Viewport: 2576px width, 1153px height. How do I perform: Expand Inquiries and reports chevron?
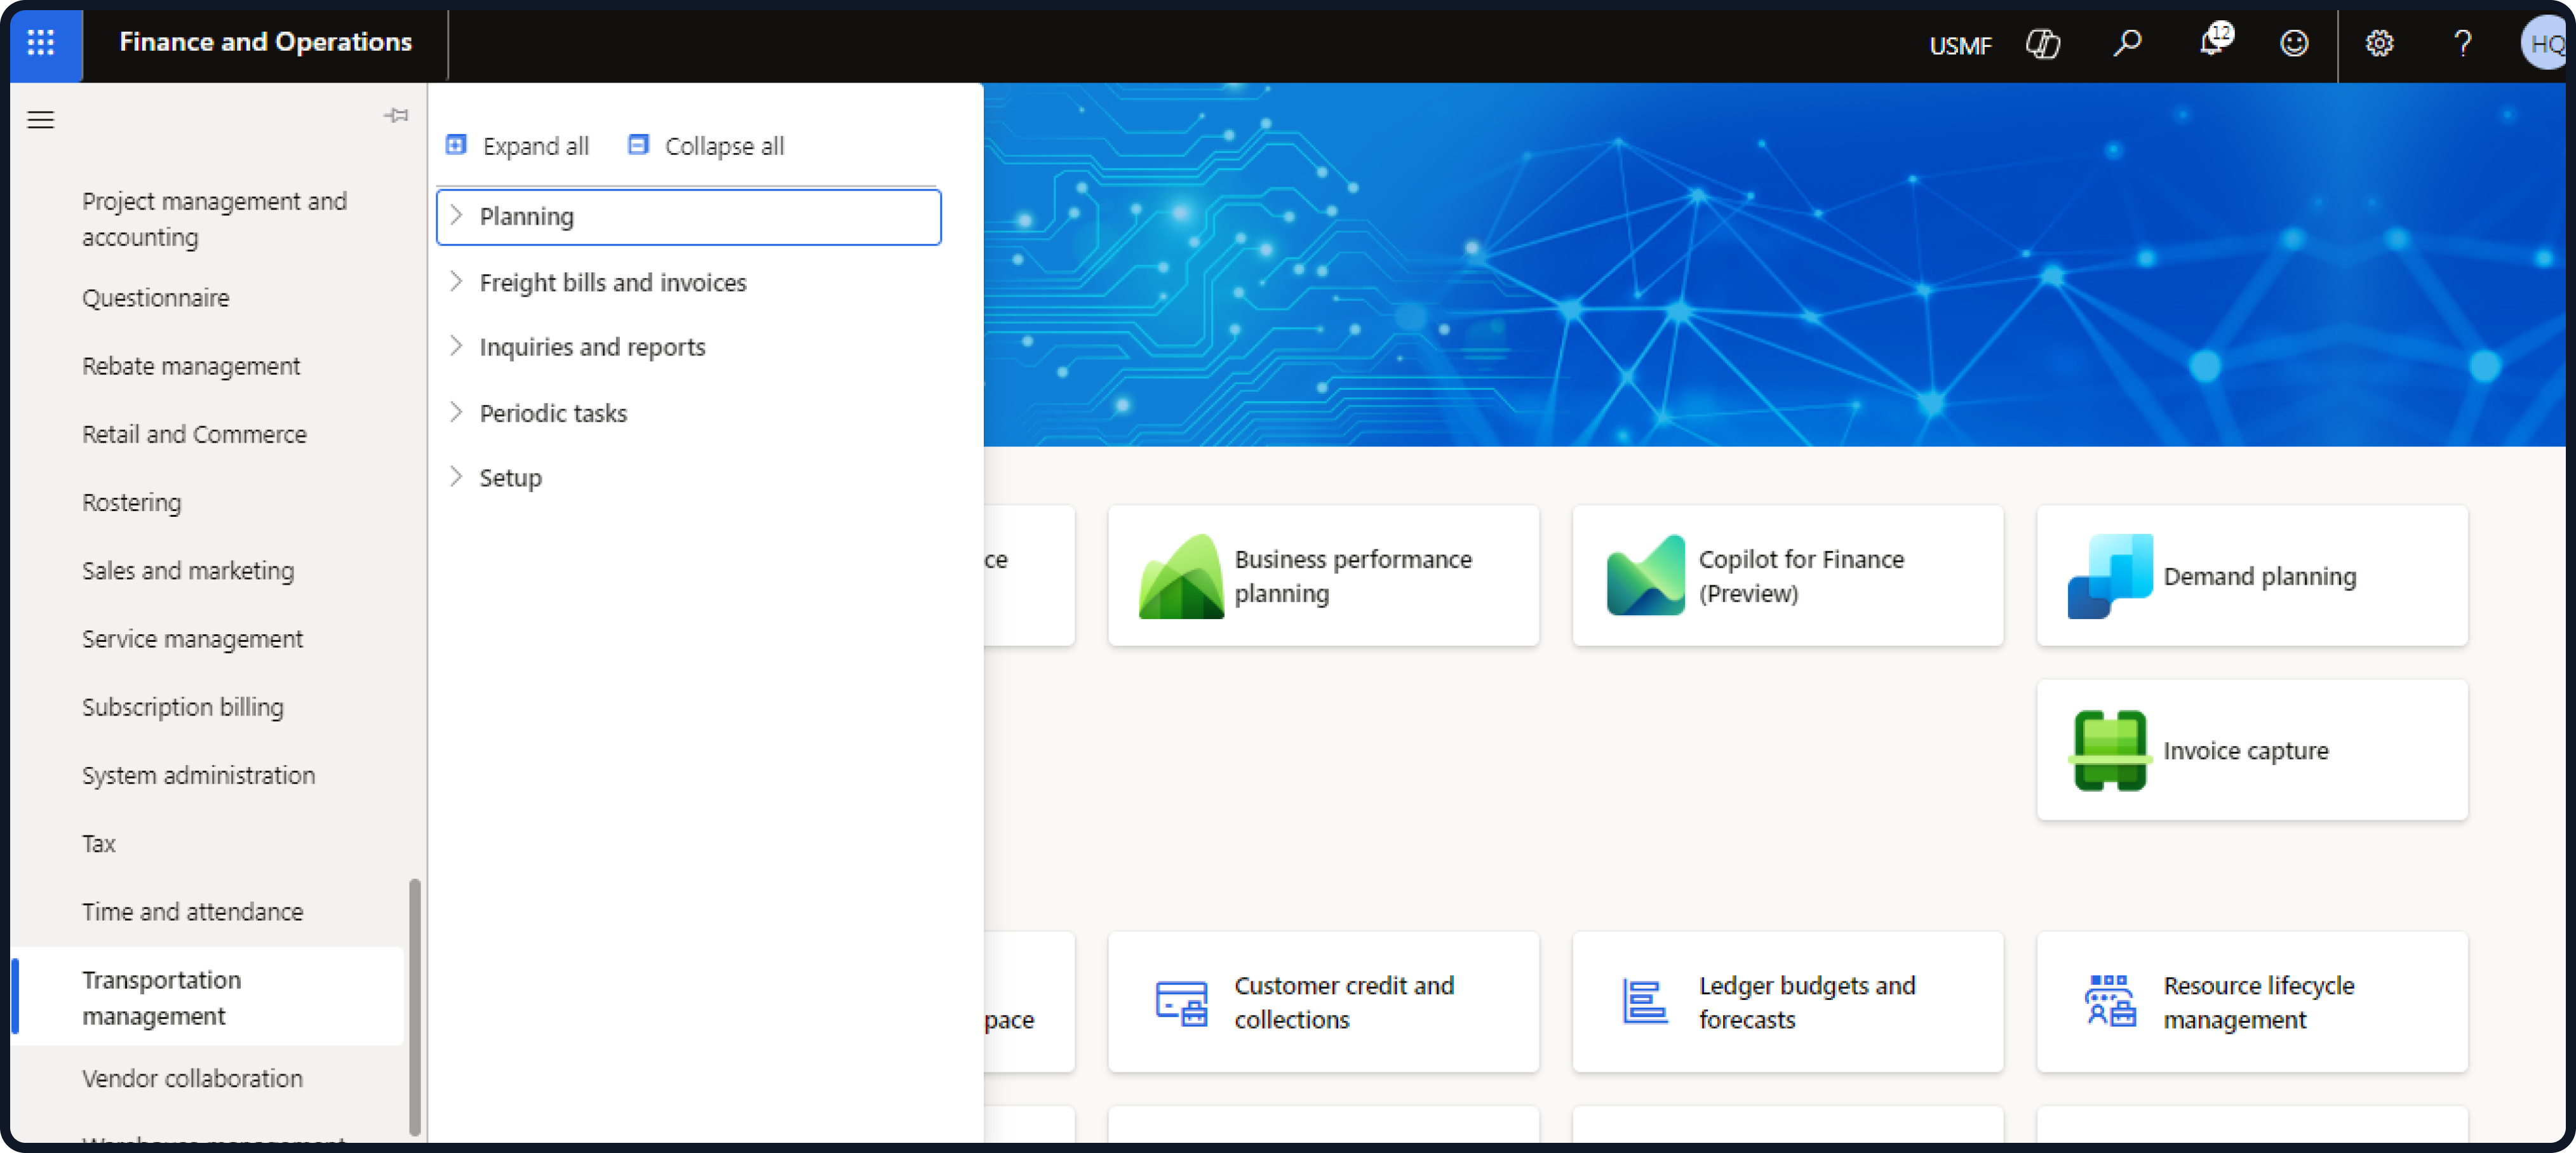456,346
